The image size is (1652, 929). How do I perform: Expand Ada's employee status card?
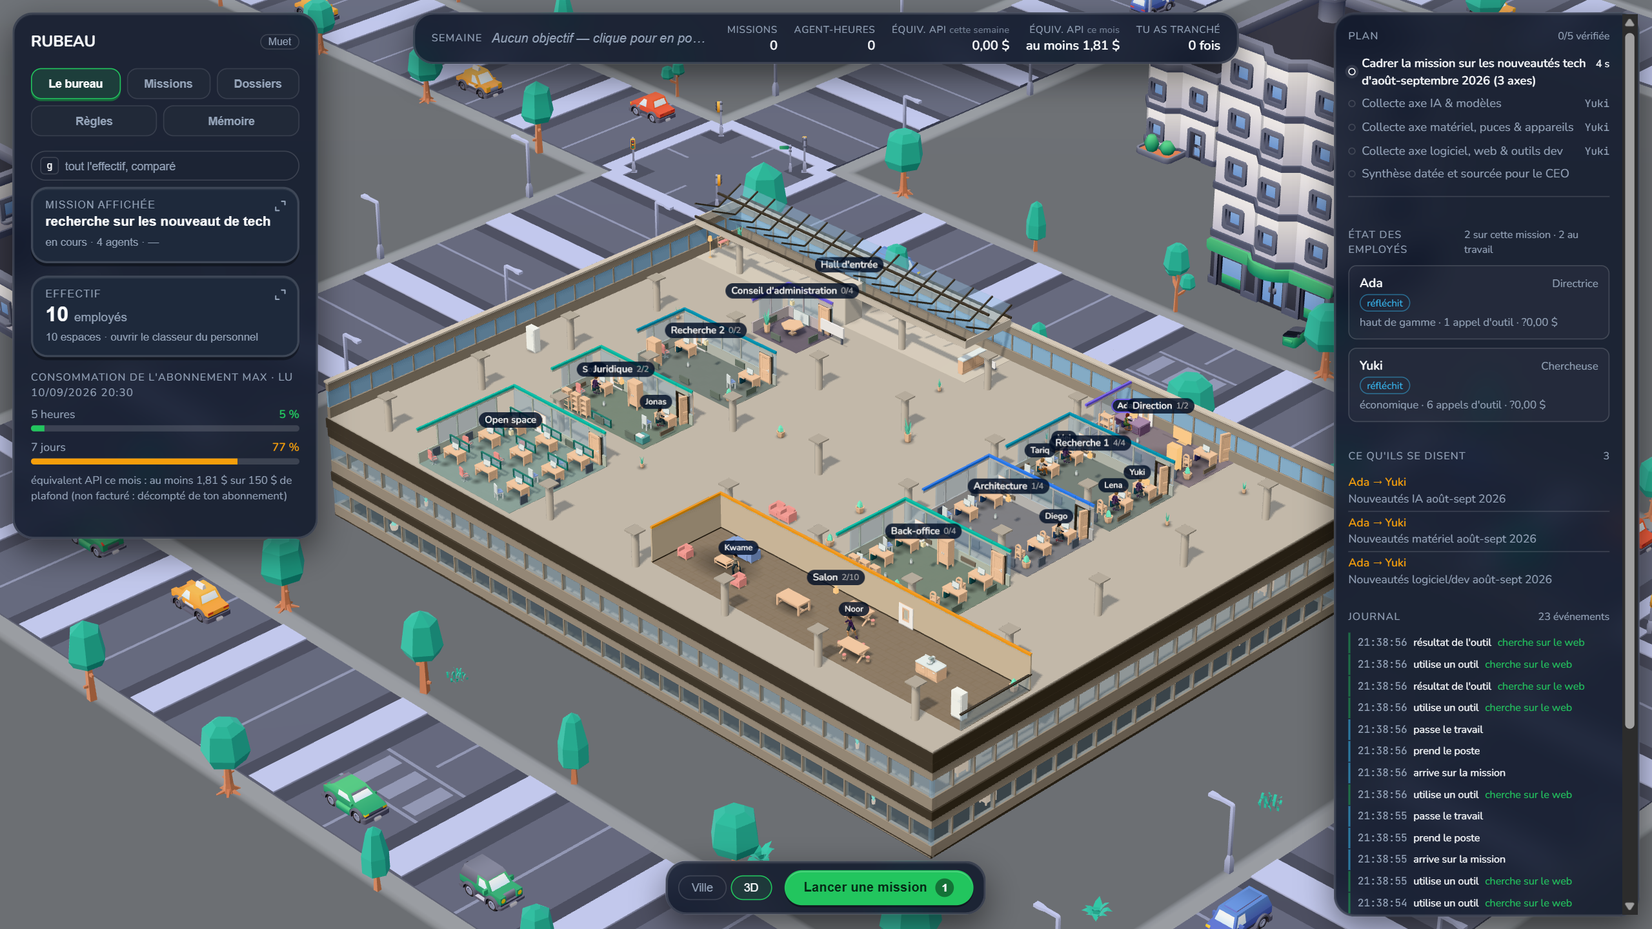[1478, 302]
